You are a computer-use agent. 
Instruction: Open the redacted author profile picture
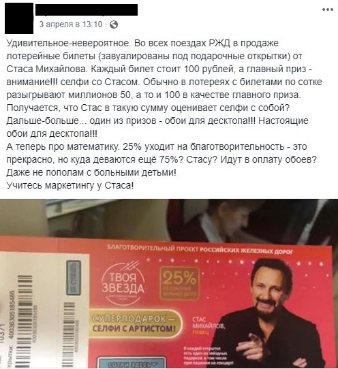[19, 18]
